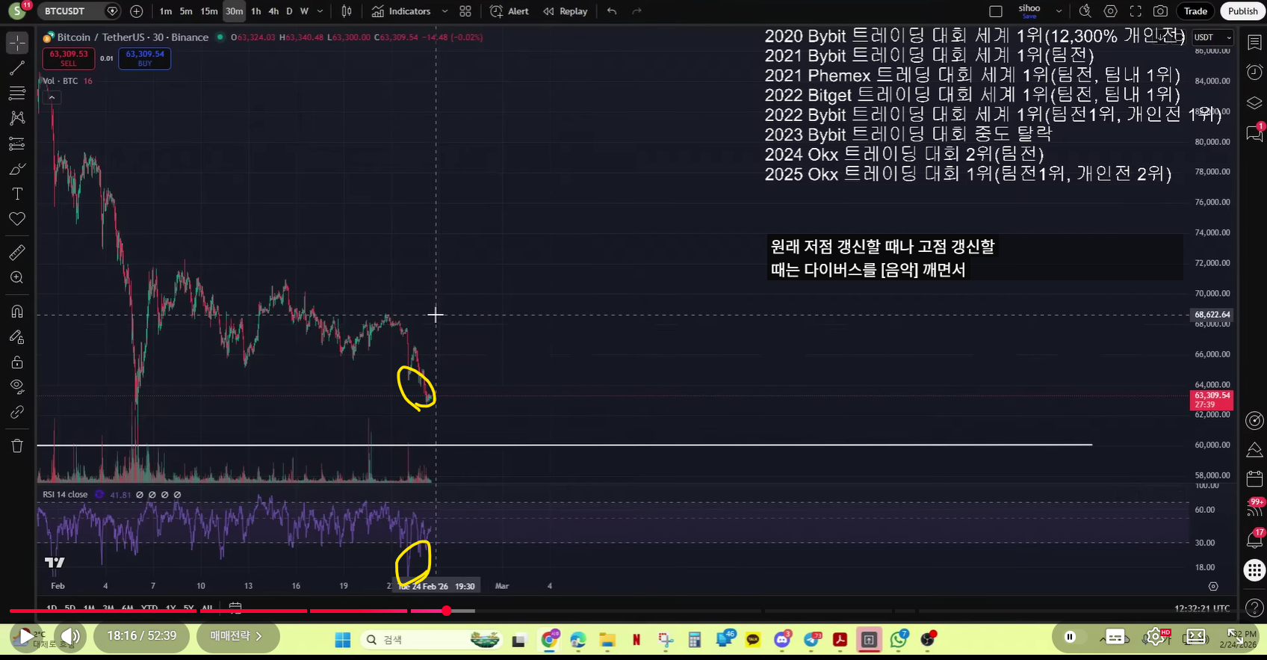The height and width of the screenshot is (660, 1267).
Task: Switch to the 1h timeframe
Action: [256, 11]
